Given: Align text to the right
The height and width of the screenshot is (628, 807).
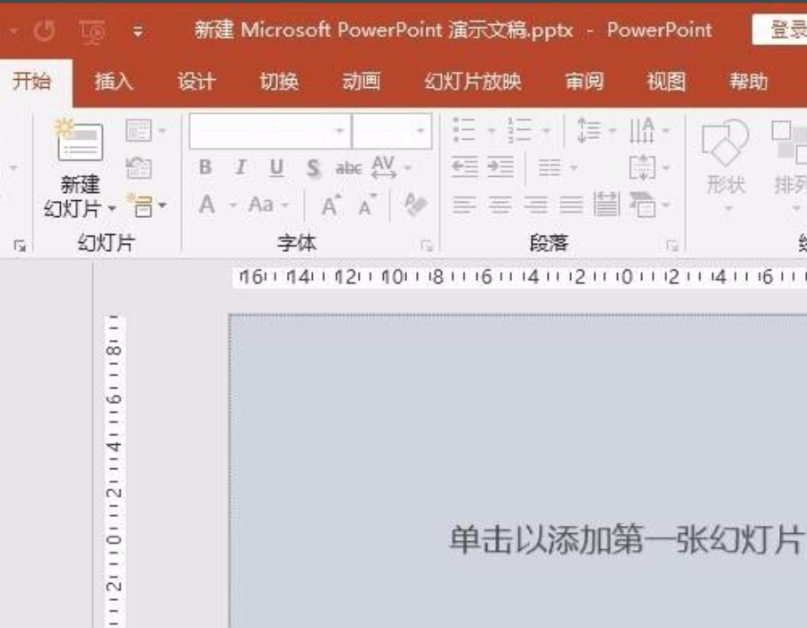Looking at the screenshot, I should pos(536,205).
